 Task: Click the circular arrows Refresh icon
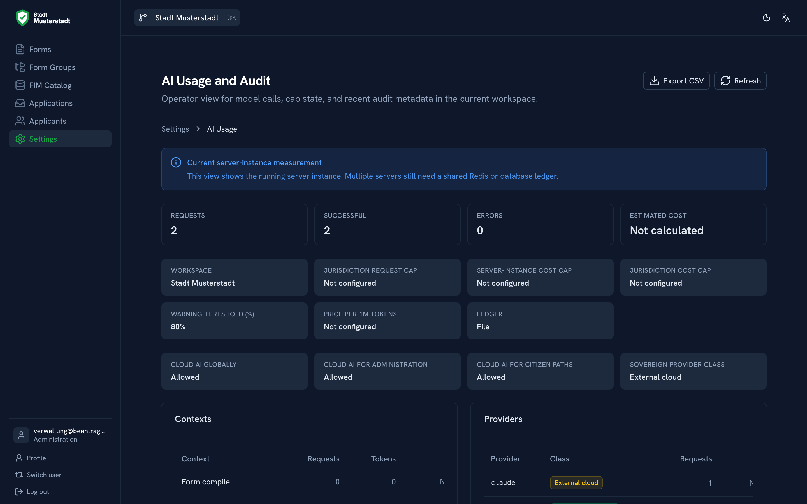[725, 81]
